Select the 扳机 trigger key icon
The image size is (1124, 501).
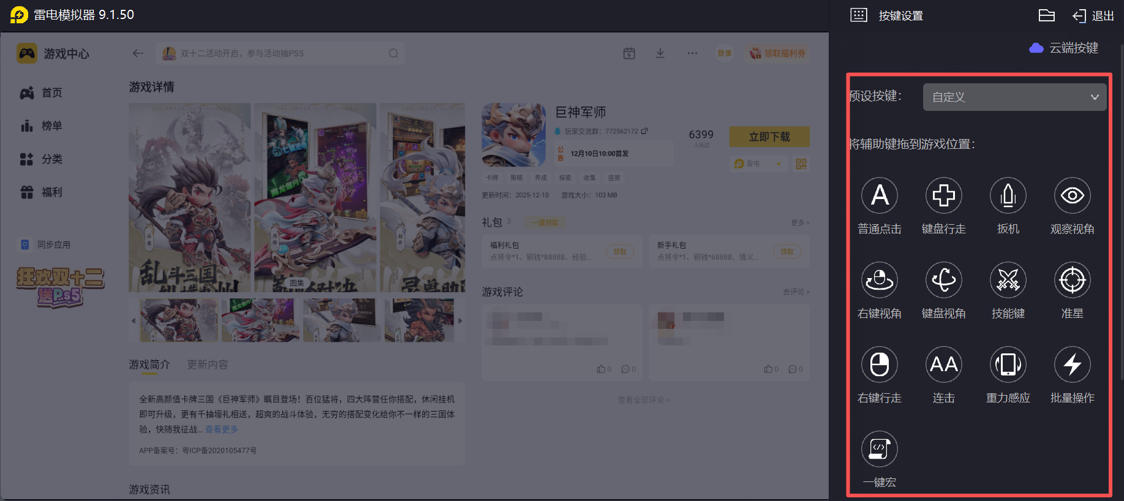click(x=1008, y=196)
